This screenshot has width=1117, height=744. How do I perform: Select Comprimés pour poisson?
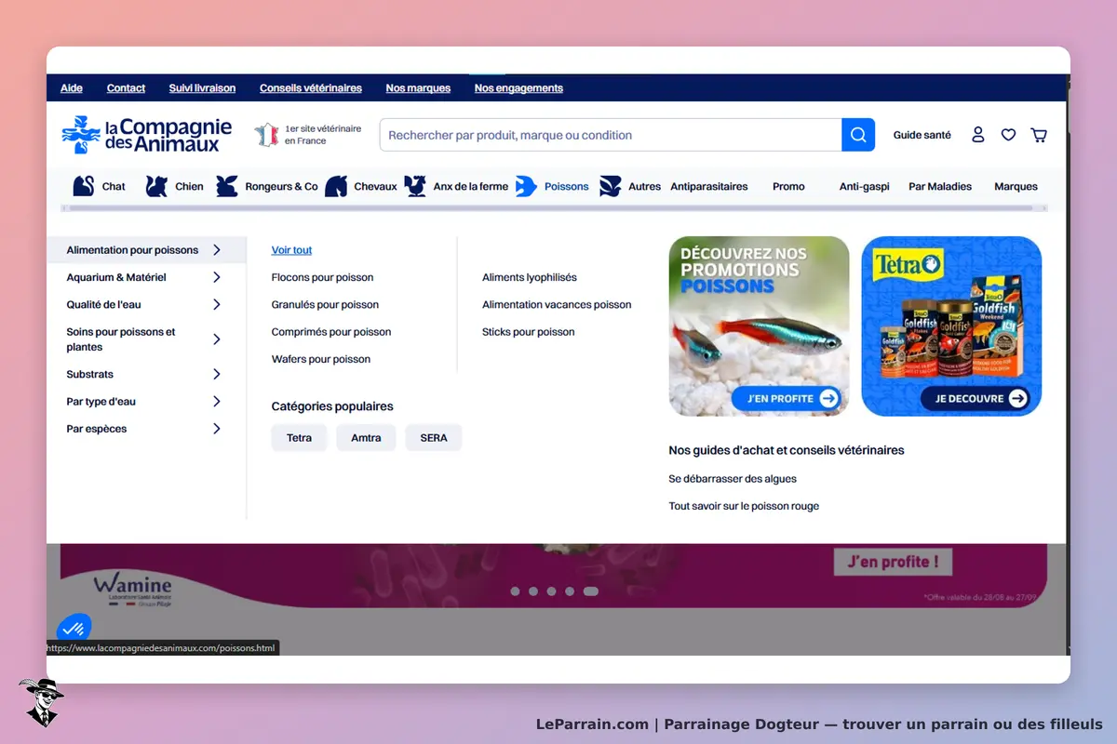tap(331, 332)
